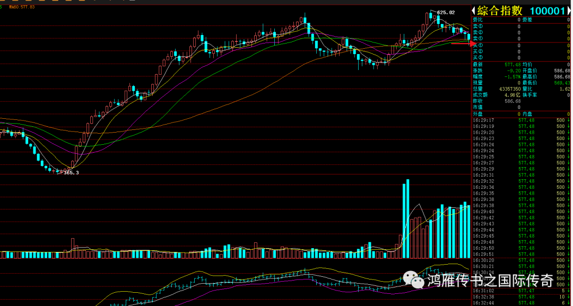Select the 16:29:35 tick row
The image size is (573, 306).
click(x=521, y=193)
